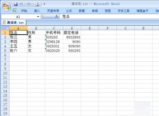Switch to the 页面布局 tab
Image resolution: width=159 pixels, height=116 pixels.
pyautogui.click(x=53, y=11)
